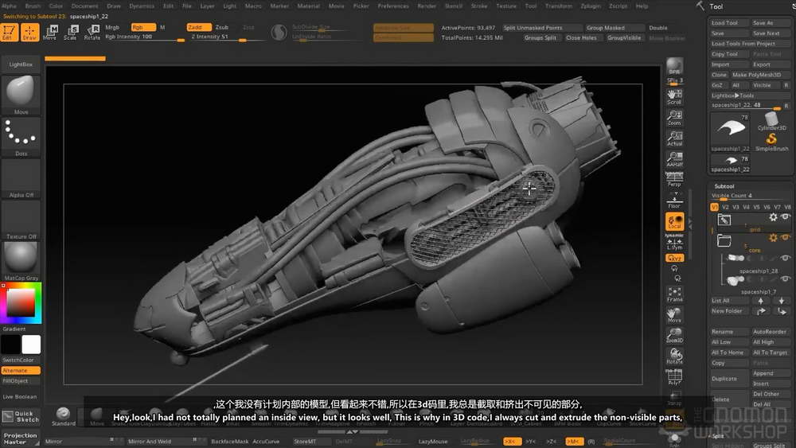The image size is (796, 448).
Task: Open the core folder settings gear
Action: (x=773, y=237)
